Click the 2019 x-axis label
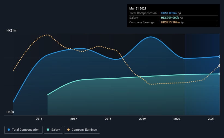Screen dimensions: 224x138 tap(142, 119)
